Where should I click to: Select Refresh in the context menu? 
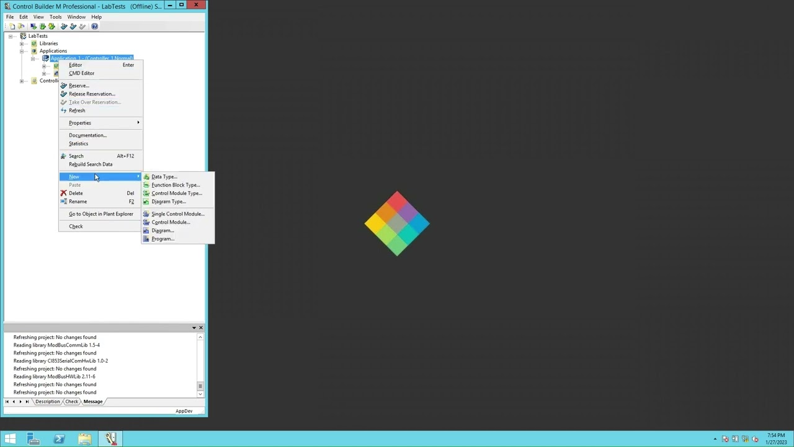101,111
